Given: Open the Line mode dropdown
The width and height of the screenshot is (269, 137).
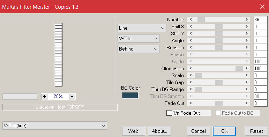Looking at the screenshot, I should 142,28.
